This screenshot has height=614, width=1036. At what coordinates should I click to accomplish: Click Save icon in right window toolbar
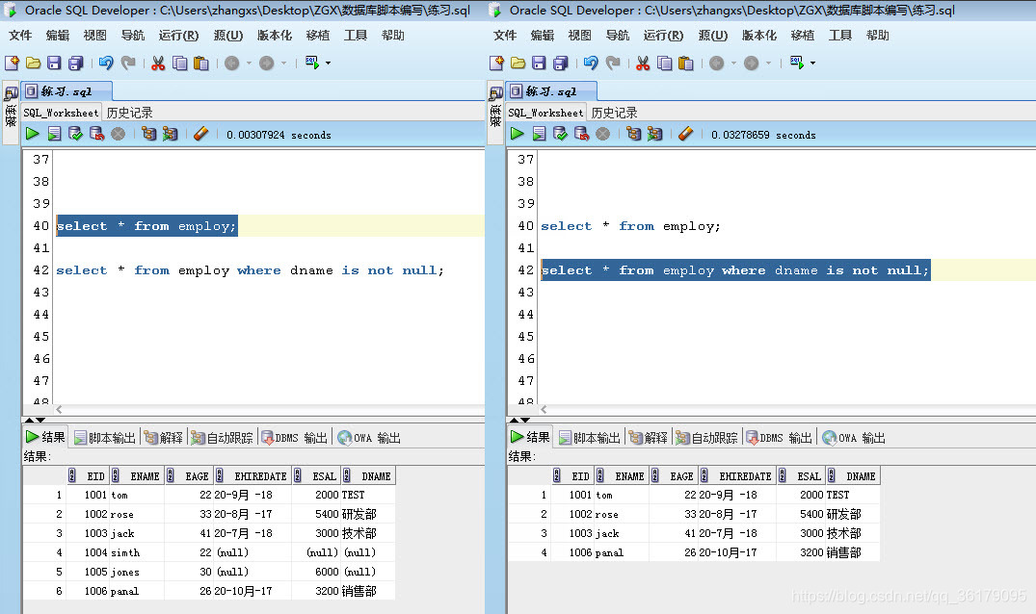(x=539, y=63)
